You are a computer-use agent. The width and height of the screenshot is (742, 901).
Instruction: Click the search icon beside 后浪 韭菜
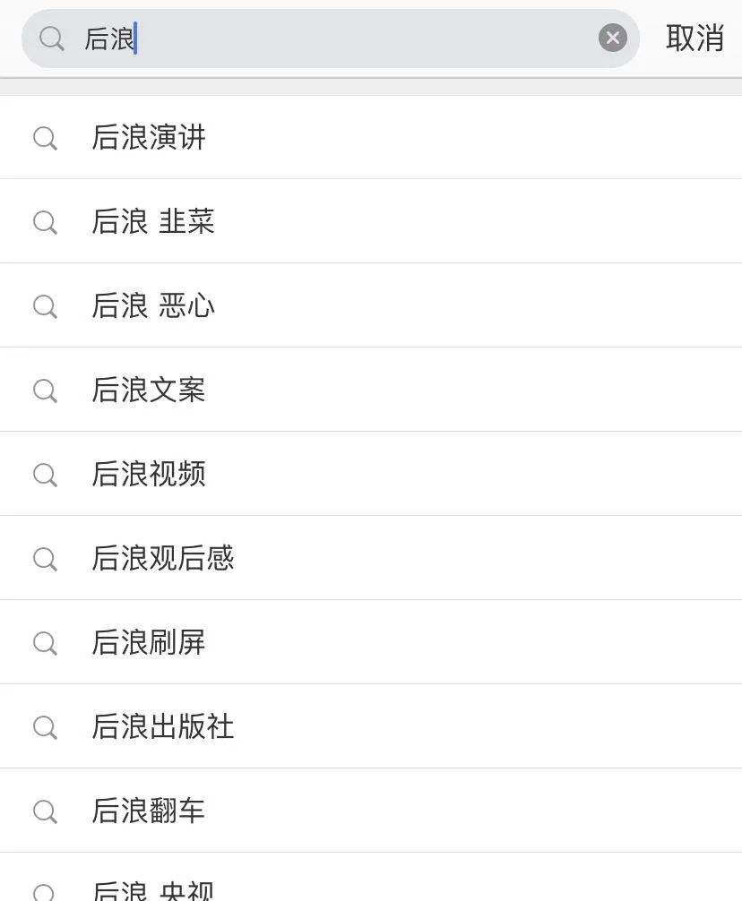pos(45,222)
